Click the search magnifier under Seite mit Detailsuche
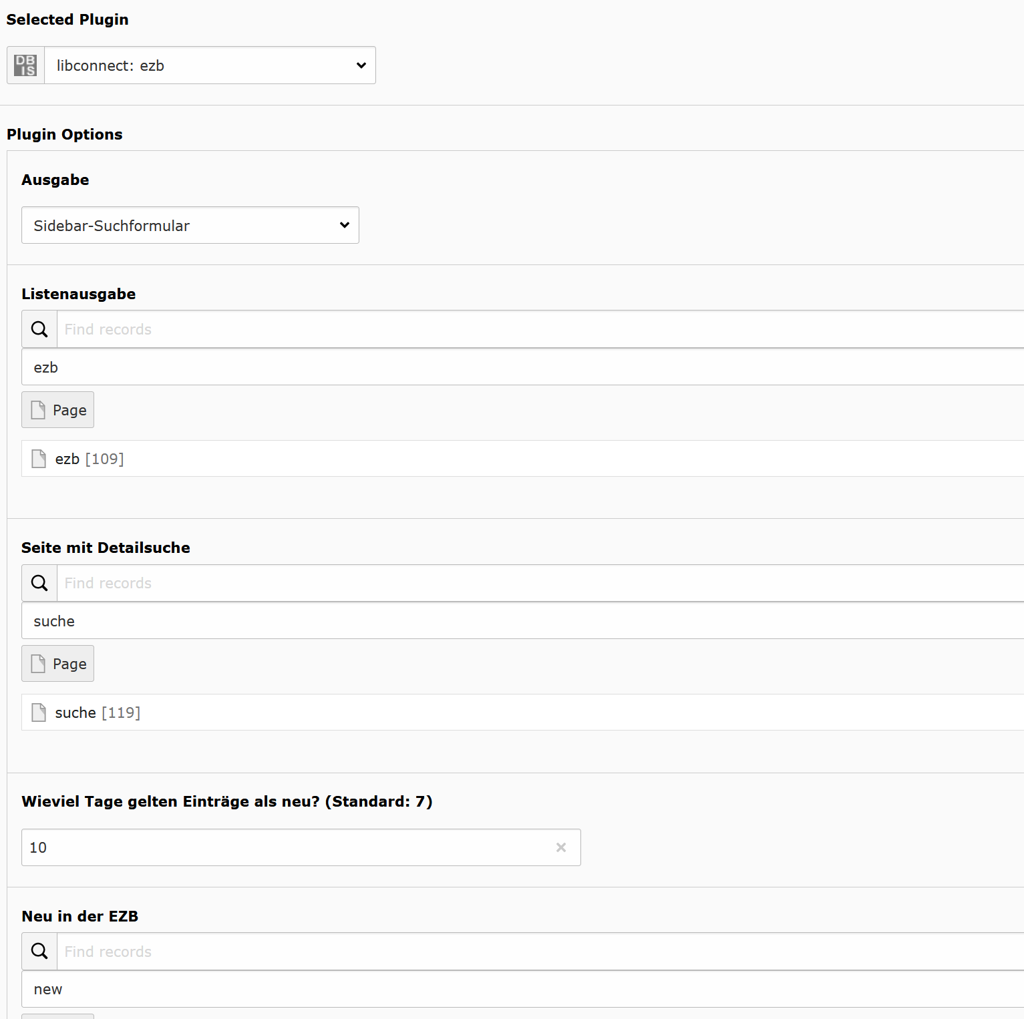The width and height of the screenshot is (1024, 1019). click(39, 582)
